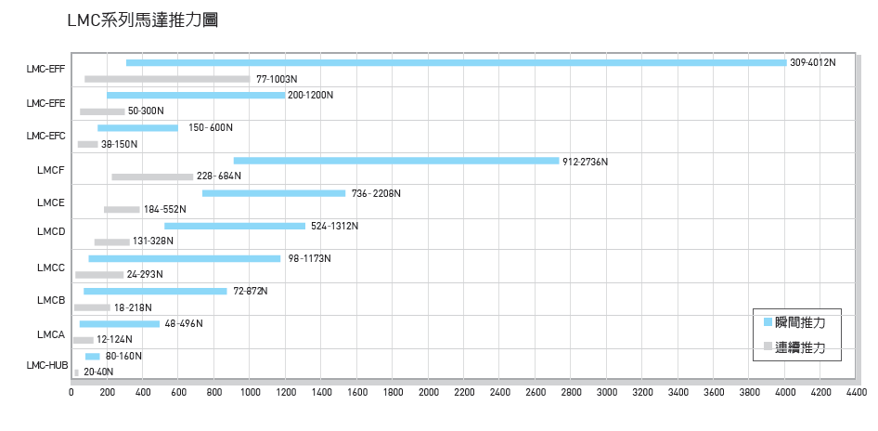Screen dimensions: 878x431
Task: Click the 2000 tick on horizontal axis
Action: (428, 393)
